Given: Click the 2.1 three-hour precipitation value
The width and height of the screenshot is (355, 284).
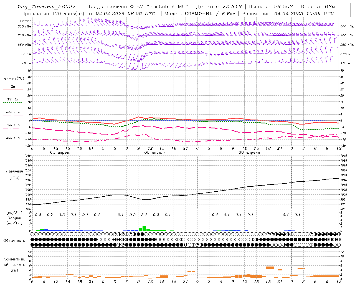Looking at the screenshot, I should point(144,215).
